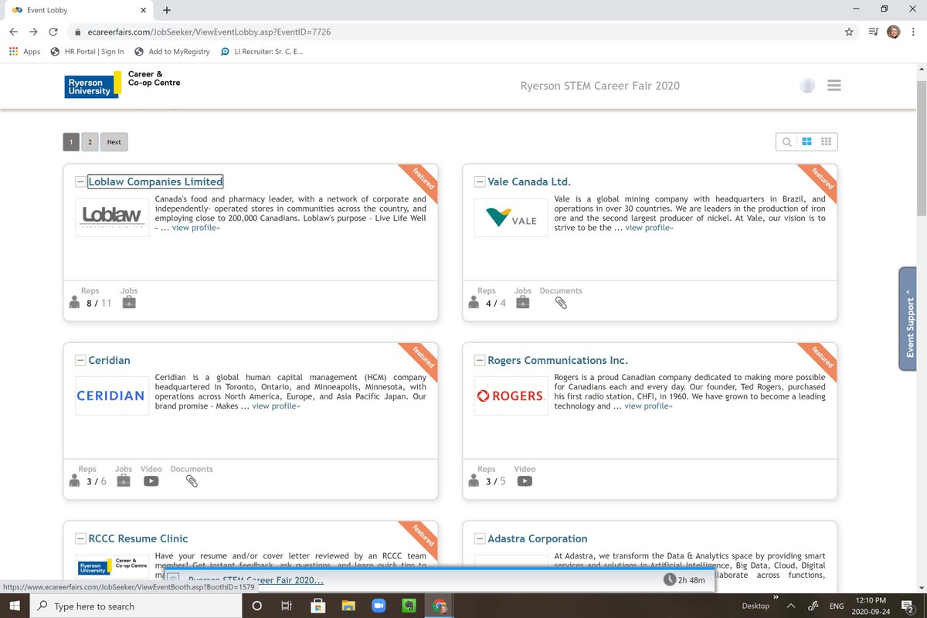
Task: Open Chrome icon in the taskbar
Action: pos(440,606)
